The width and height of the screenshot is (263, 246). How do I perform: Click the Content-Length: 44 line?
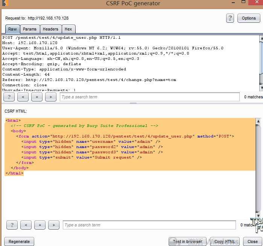pos(26,75)
